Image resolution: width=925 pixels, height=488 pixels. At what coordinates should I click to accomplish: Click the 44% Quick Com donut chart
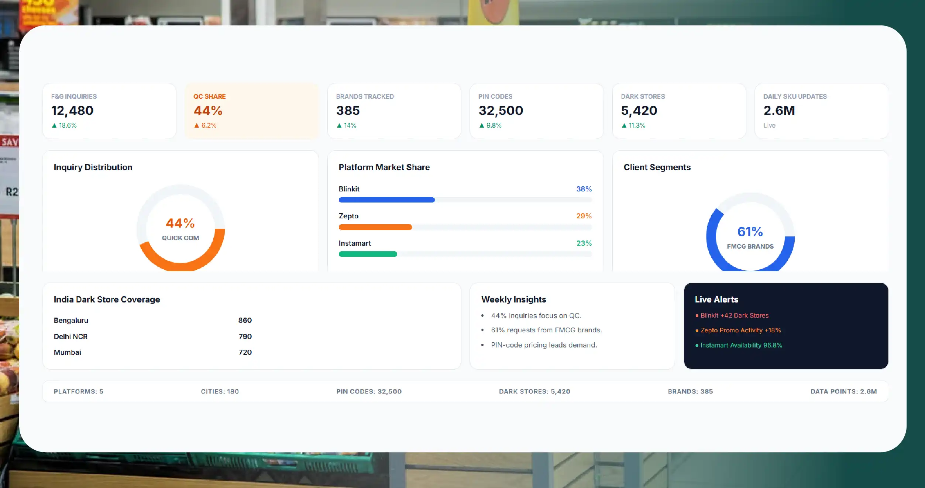pyautogui.click(x=180, y=228)
